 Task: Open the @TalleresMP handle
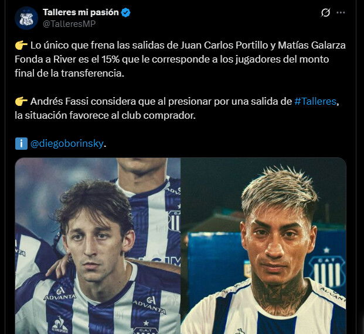69,24
